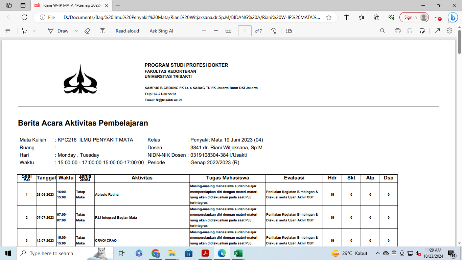Open Edge Settings and more menu
The width and height of the screenshot is (462, 260).
[x=438, y=17]
